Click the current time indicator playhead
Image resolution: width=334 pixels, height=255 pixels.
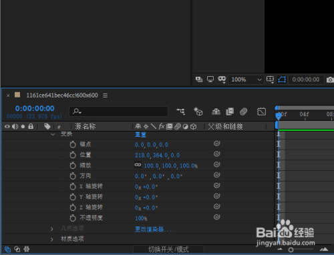pyautogui.click(x=279, y=116)
